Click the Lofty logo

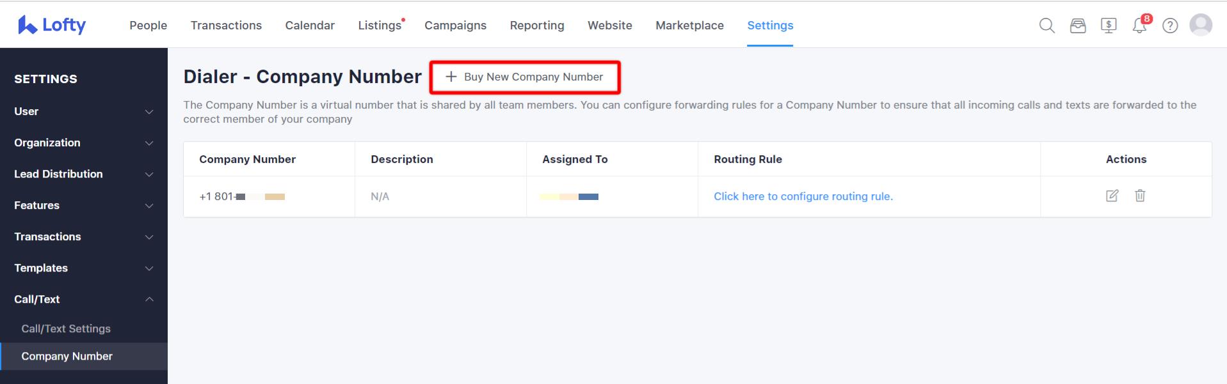51,25
